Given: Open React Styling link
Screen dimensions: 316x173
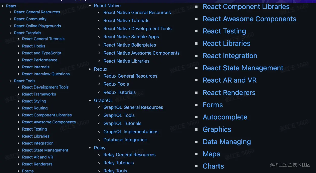Looking at the screenshot, I should click(34, 101).
